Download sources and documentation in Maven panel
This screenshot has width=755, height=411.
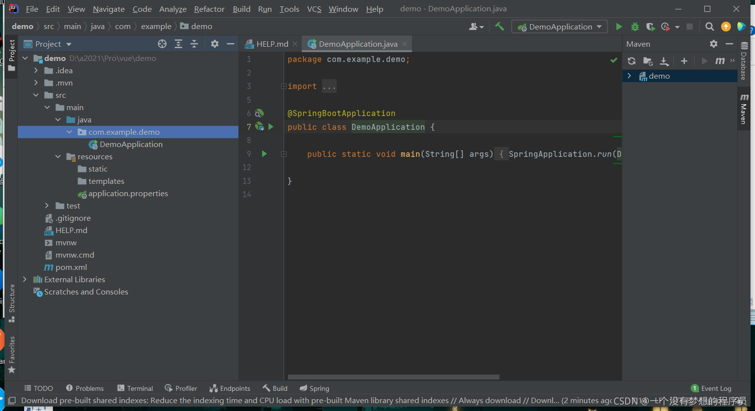pyautogui.click(x=664, y=61)
